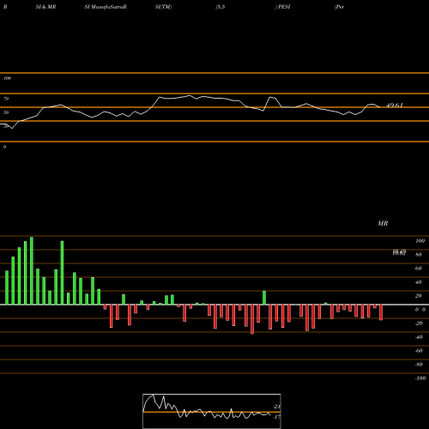Click the 'SI(TM)' header text
This screenshot has height=429, width=429.
[x=163, y=7]
